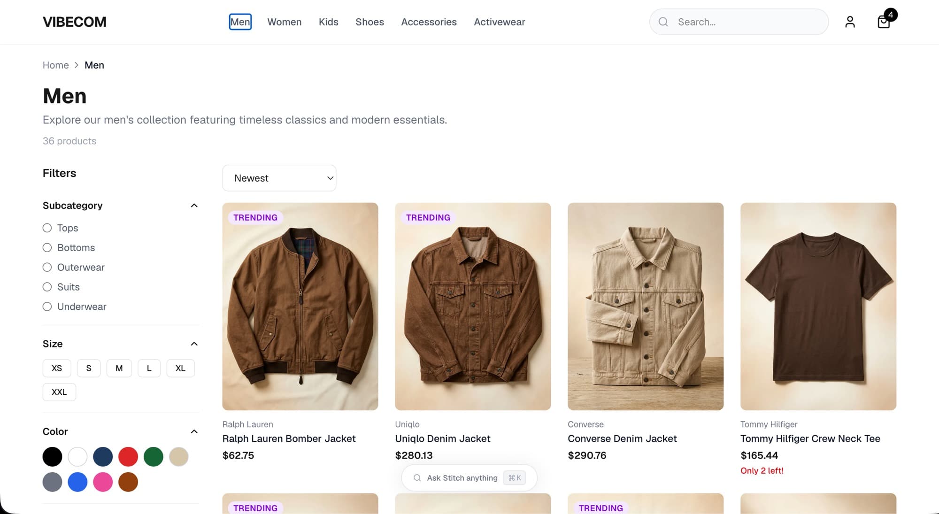This screenshot has width=939, height=514.
Task: Filter by red color swatch
Action: pyautogui.click(x=128, y=457)
